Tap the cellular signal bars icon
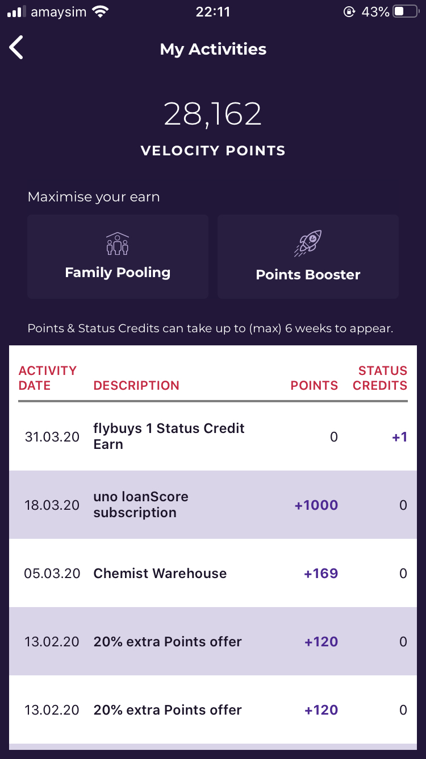 click(16, 12)
